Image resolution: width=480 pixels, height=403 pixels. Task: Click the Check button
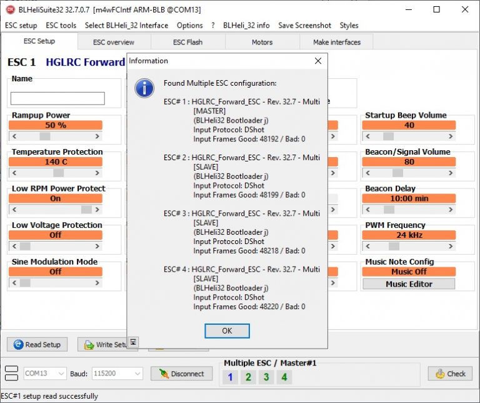[450, 374]
